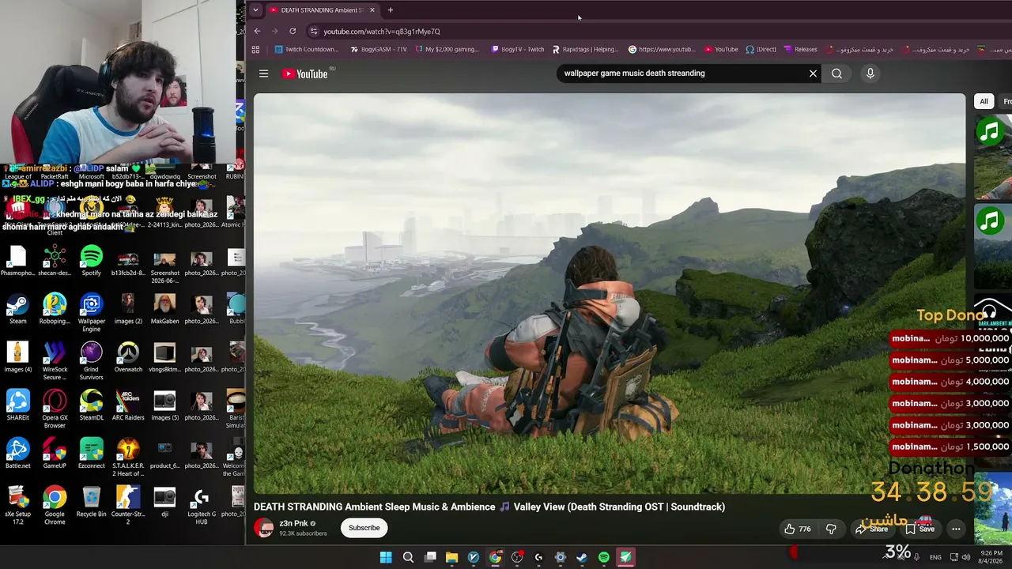Open the YouTube guide hamburger menu
The image size is (1012, 569).
click(264, 73)
